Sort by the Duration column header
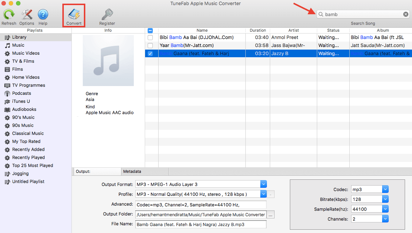This screenshot has height=233, width=412. (258, 31)
